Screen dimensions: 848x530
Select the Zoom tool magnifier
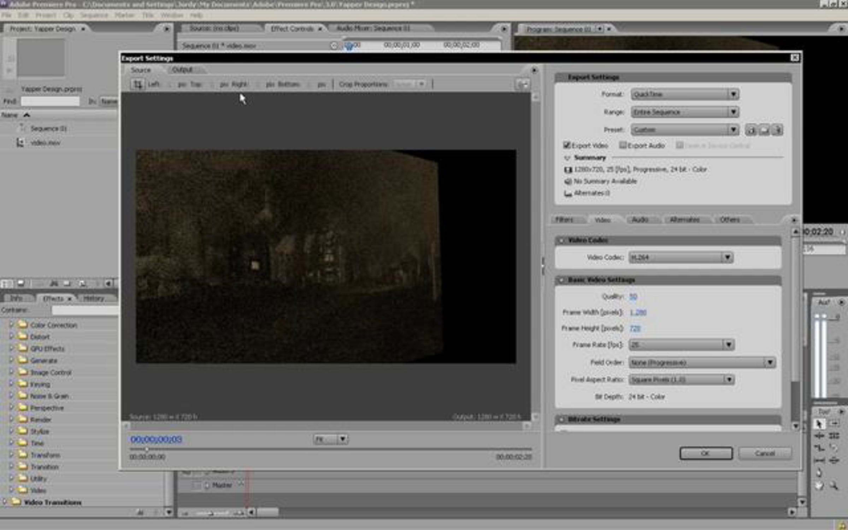834,485
